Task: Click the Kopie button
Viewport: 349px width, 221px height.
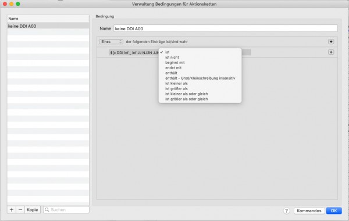Action: click(x=32, y=209)
